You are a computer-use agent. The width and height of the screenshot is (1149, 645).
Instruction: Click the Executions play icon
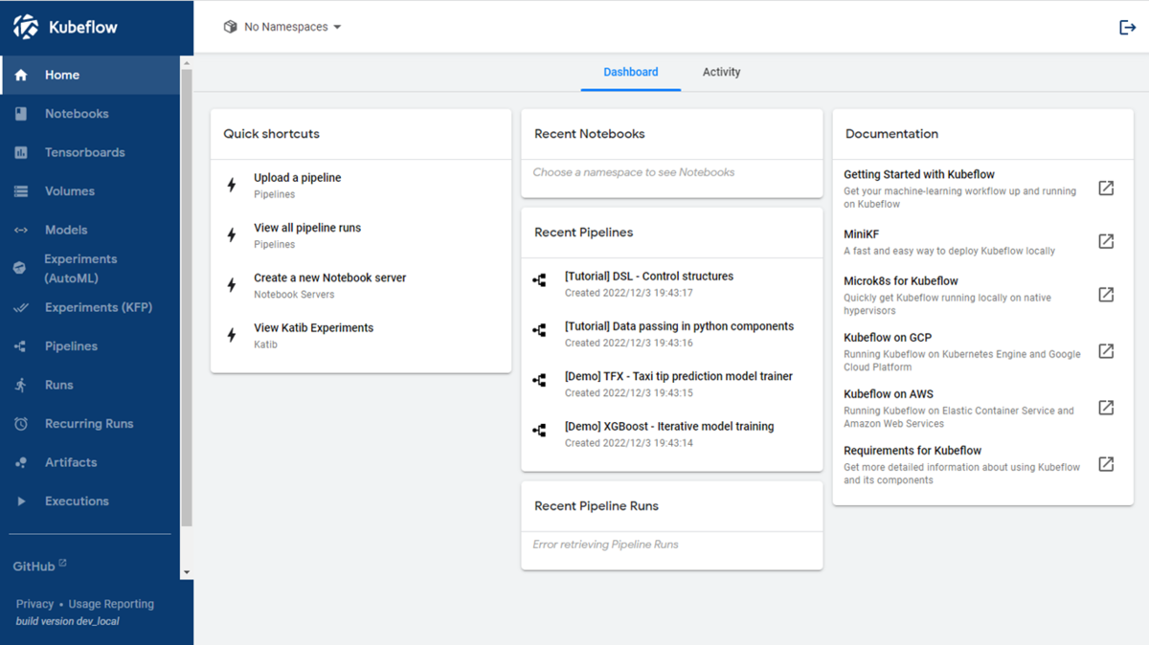(21, 501)
